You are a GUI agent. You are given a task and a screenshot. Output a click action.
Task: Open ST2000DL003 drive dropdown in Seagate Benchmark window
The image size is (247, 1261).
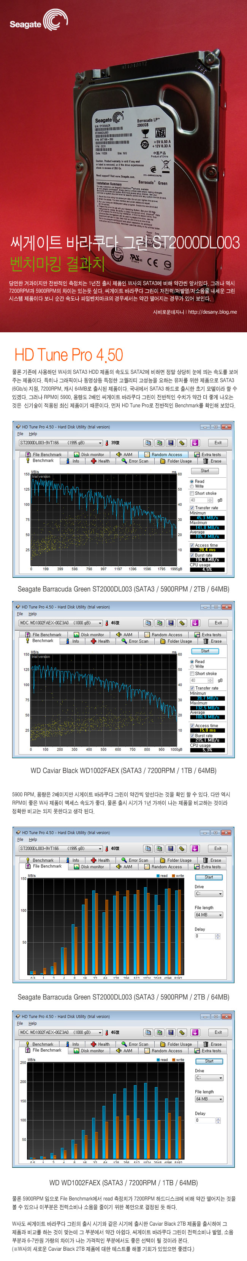61,443
